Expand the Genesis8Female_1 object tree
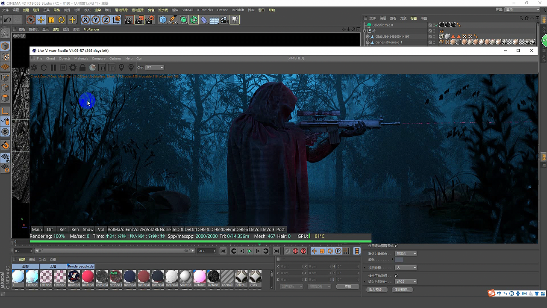Image resolution: width=547 pixels, height=308 pixels. coord(368,42)
